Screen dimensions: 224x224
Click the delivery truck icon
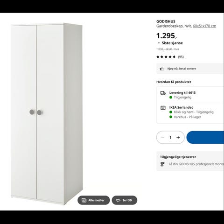[163, 93]
